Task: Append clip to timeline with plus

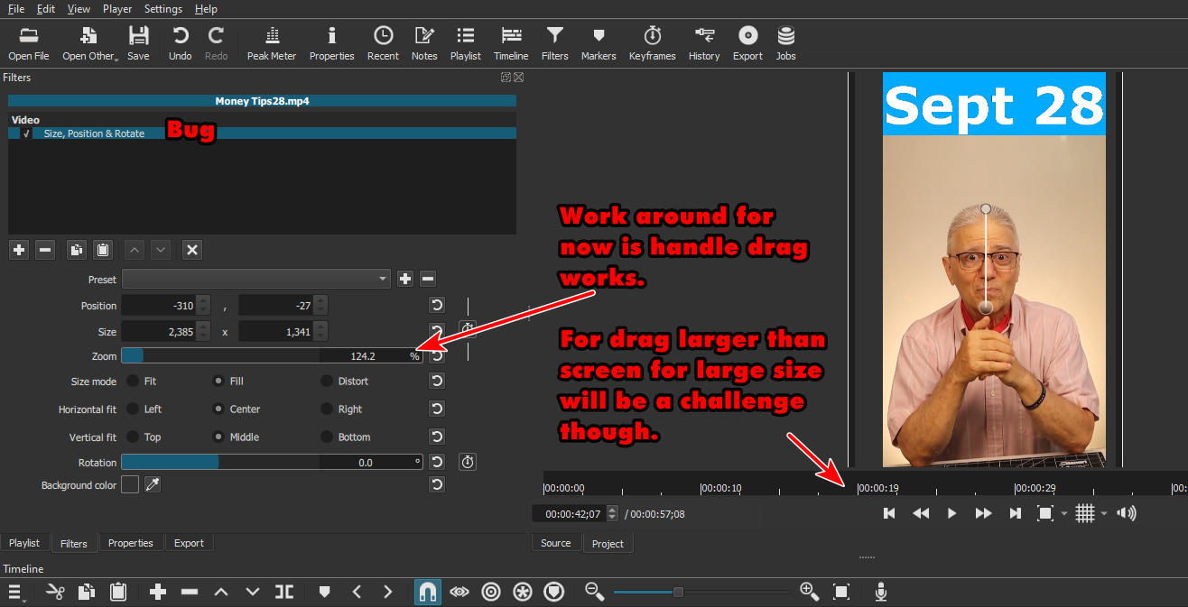Action: click(158, 592)
